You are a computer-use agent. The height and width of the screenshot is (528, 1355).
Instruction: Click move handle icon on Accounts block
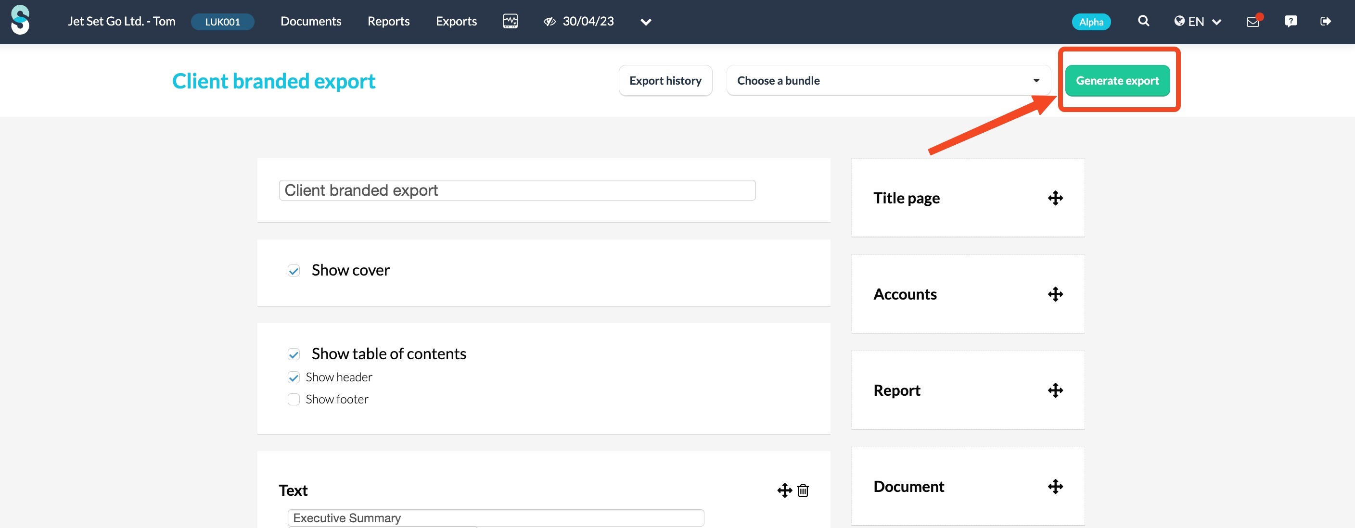pos(1055,294)
